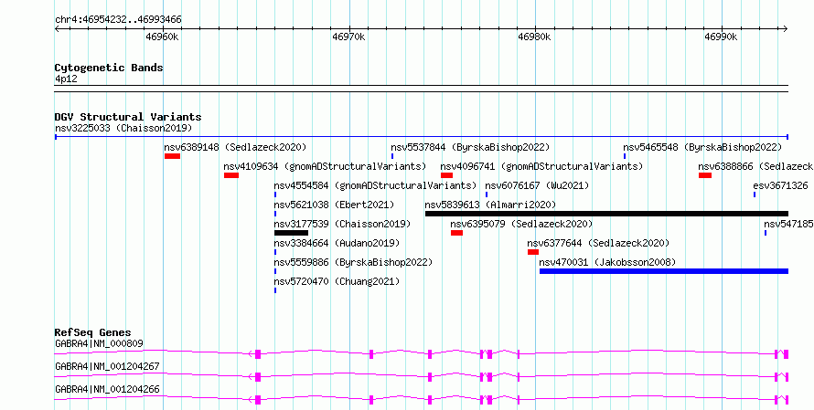Image resolution: width=814 pixels, height=410 pixels.
Task: Open nsv470031 (Jakobsson2008) label
Action: [x=607, y=262]
